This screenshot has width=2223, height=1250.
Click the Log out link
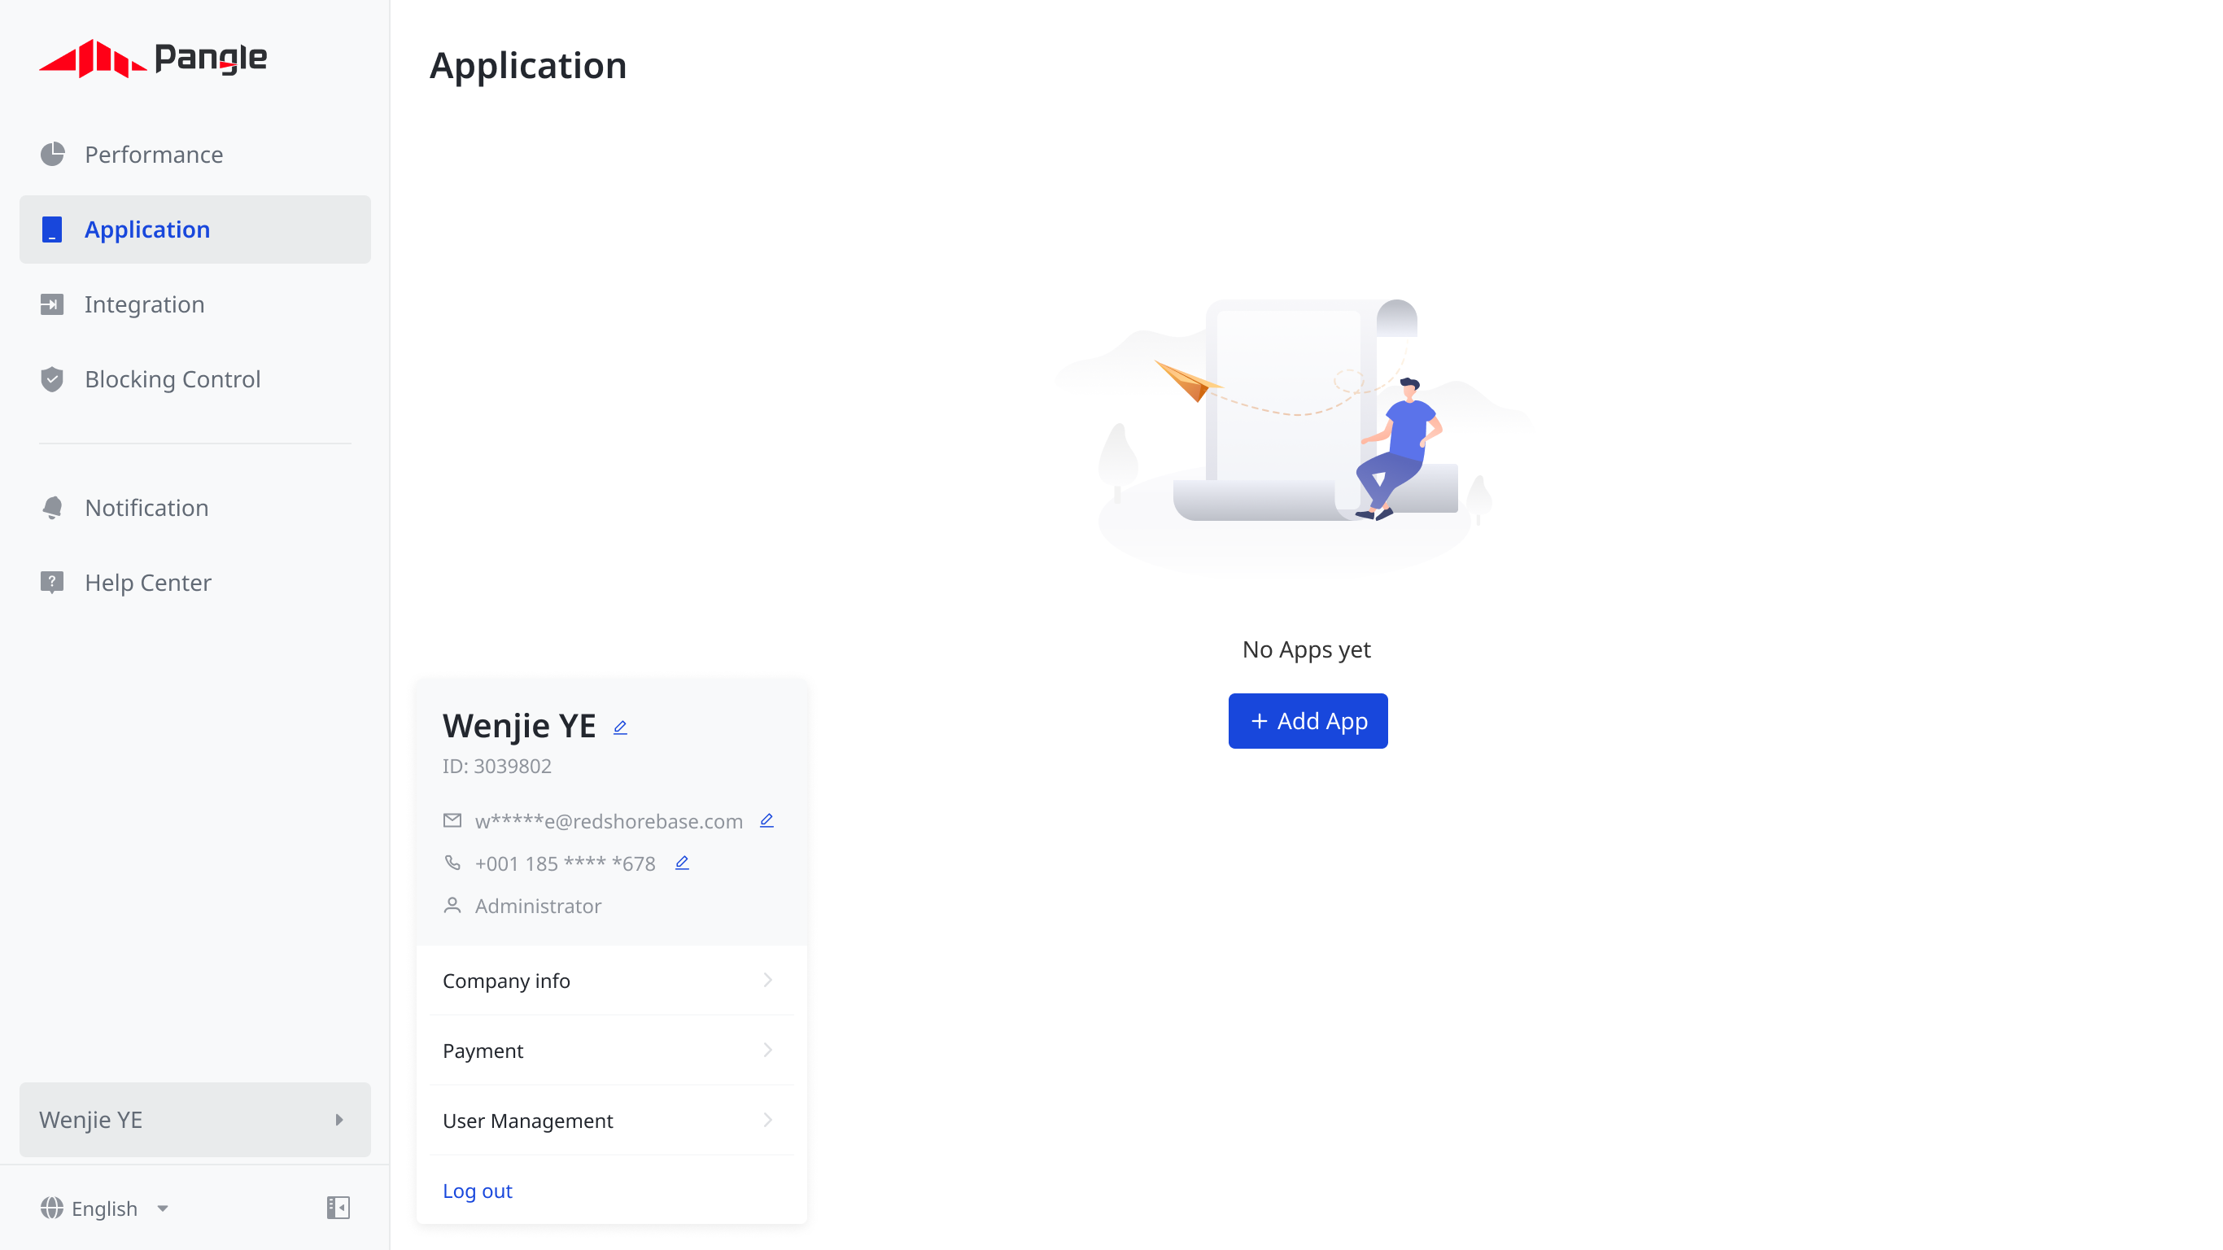coord(477,1191)
